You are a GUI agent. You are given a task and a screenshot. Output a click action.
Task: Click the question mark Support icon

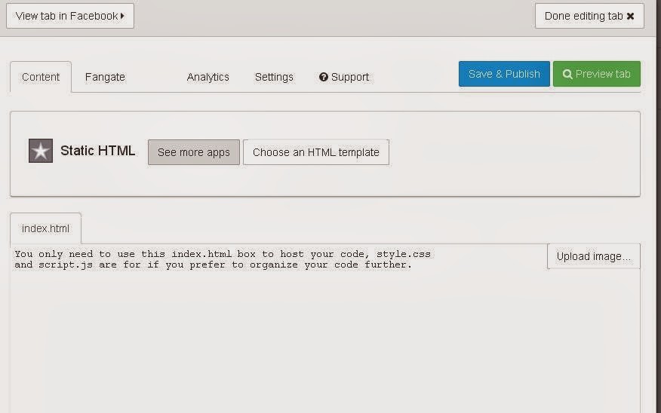(x=324, y=77)
